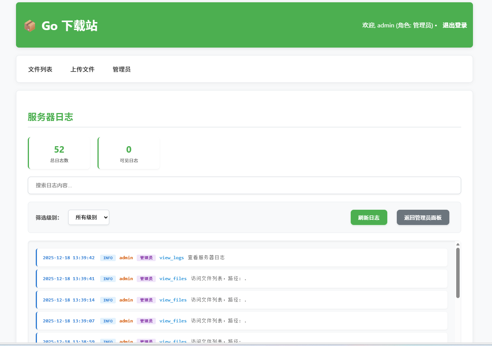Click view_files in the 13:39:41 log row
The height and width of the screenshot is (346, 492).
click(173, 279)
